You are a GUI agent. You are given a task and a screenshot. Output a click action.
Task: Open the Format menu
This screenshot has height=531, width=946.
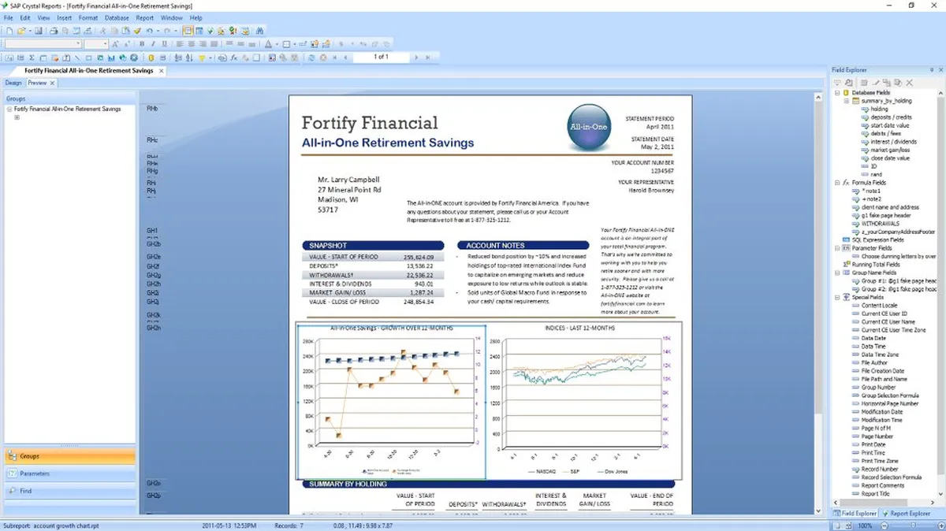pyautogui.click(x=88, y=17)
